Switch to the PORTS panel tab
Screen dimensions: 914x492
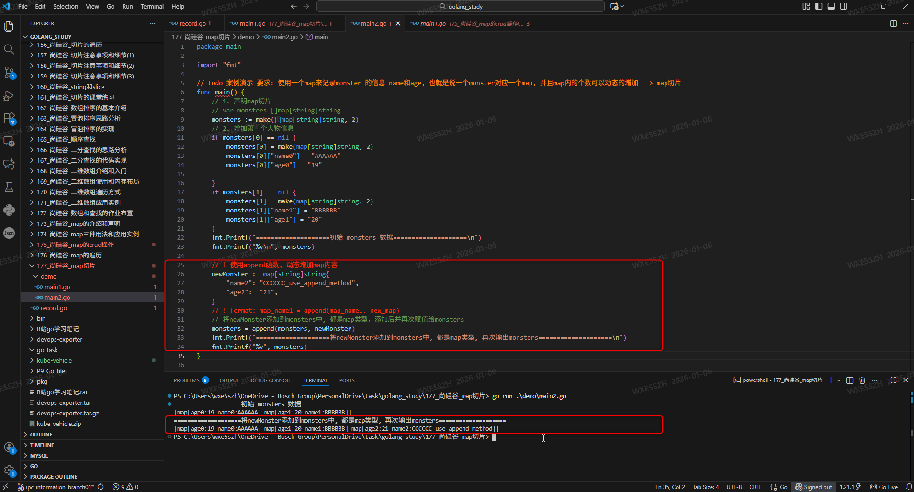[x=347, y=380]
